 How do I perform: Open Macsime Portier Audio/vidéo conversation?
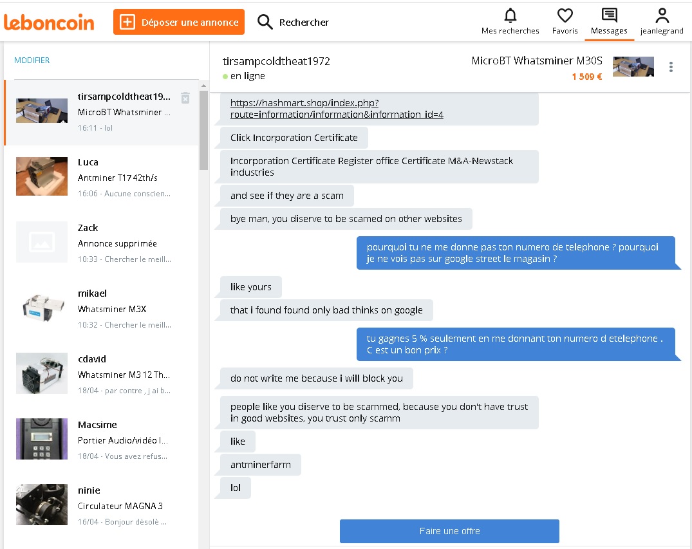pyautogui.click(x=102, y=440)
